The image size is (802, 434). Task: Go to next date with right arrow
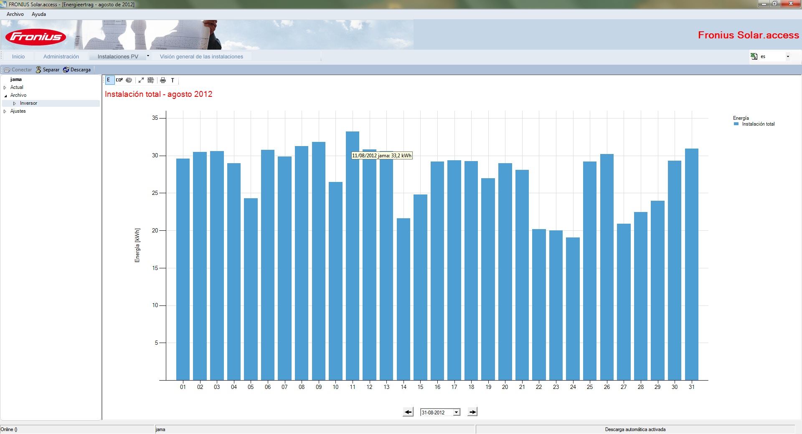(x=472, y=412)
